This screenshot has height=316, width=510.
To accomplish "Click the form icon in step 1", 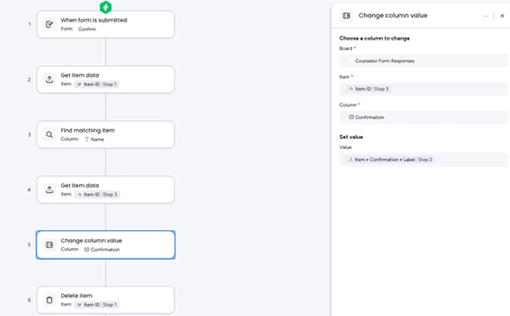I will 49,24.
